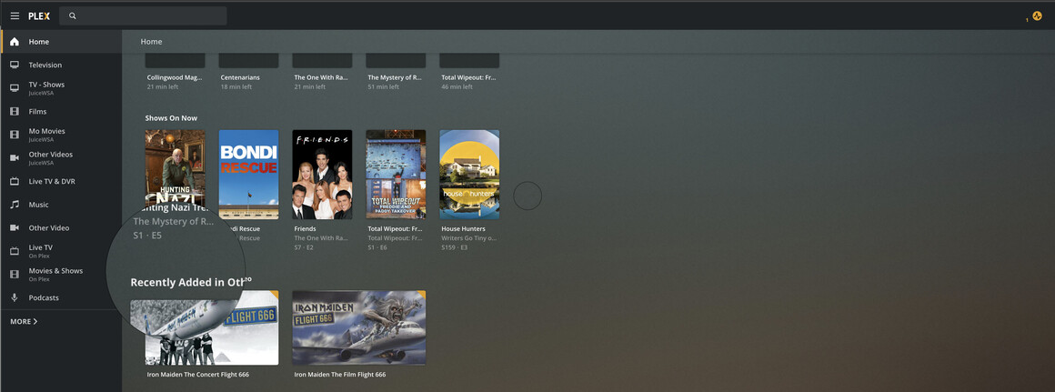Click the Other Videos camera icon
1055x392 pixels.
[x=15, y=158]
